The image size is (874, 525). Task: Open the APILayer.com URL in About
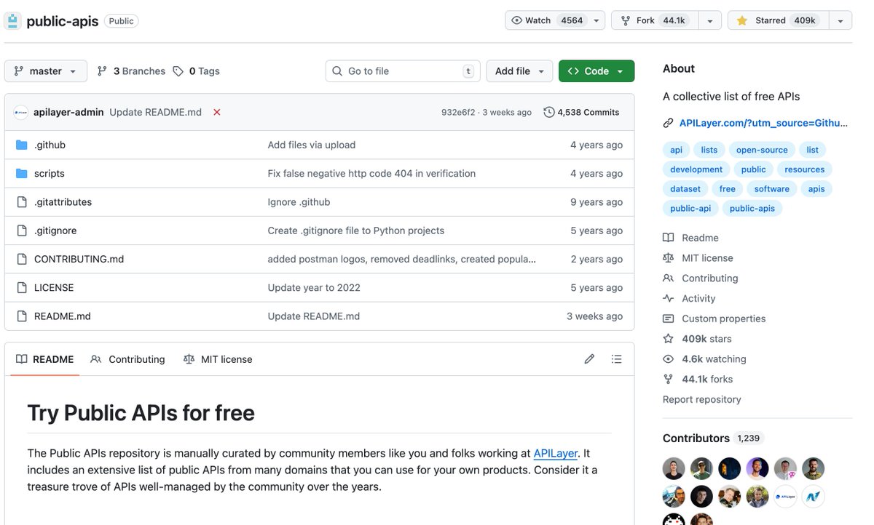point(764,123)
